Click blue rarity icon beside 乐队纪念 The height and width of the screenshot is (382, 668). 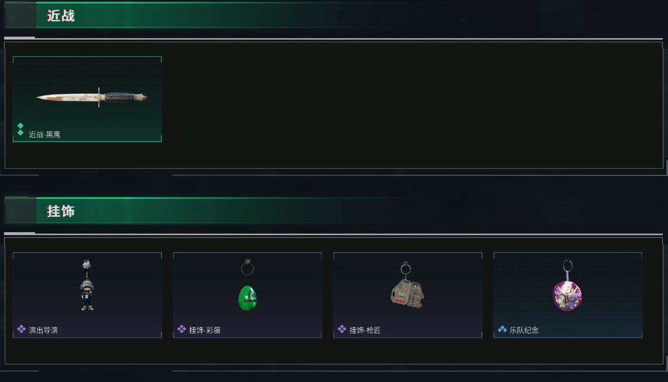click(502, 329)
